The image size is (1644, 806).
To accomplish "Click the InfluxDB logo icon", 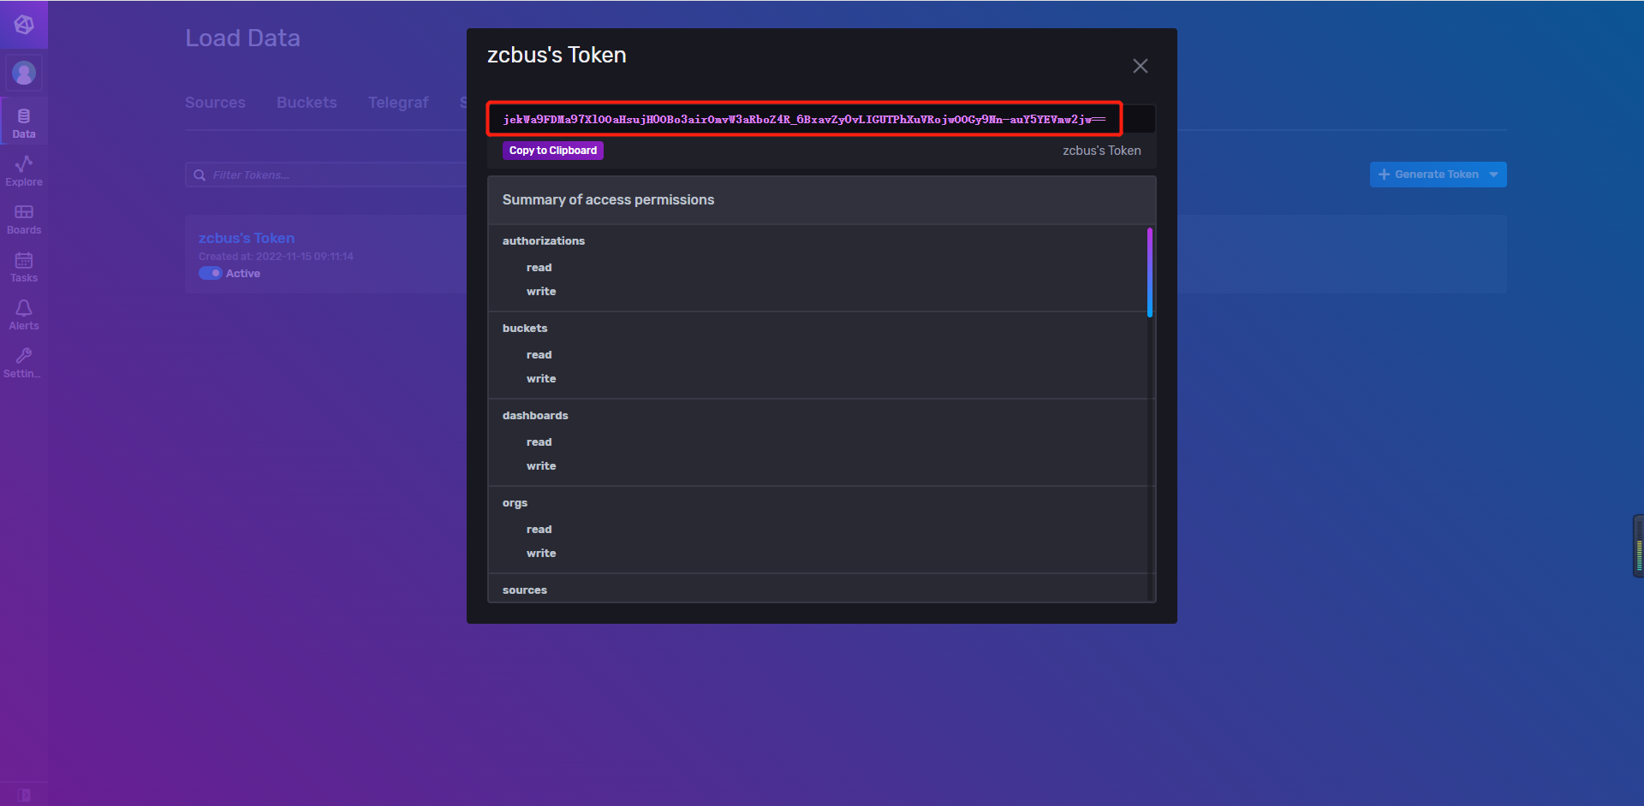I will [x=24, y=25].
